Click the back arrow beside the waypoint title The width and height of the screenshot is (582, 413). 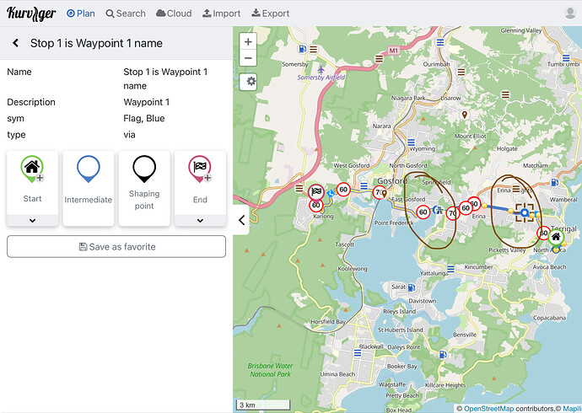(x=15, y=43)
